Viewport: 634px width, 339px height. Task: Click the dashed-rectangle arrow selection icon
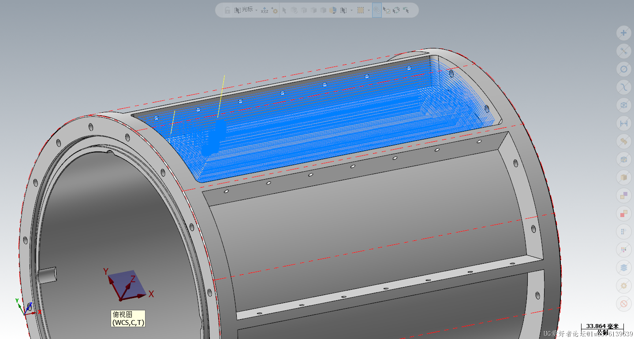(343, 10)
